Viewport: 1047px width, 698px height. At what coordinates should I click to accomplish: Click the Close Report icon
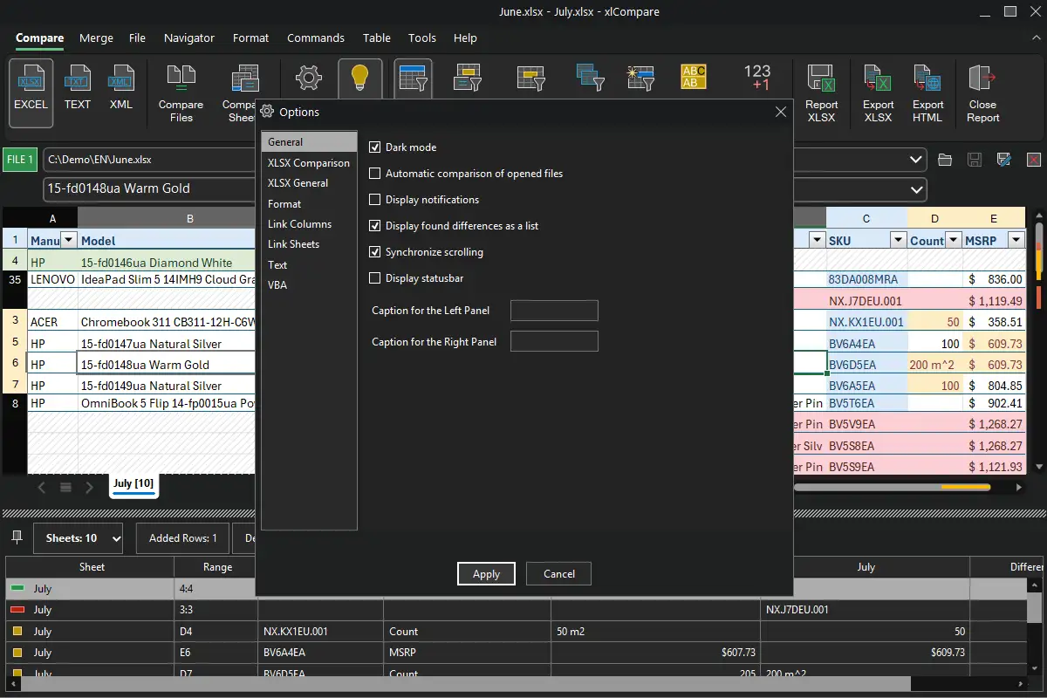982,94
